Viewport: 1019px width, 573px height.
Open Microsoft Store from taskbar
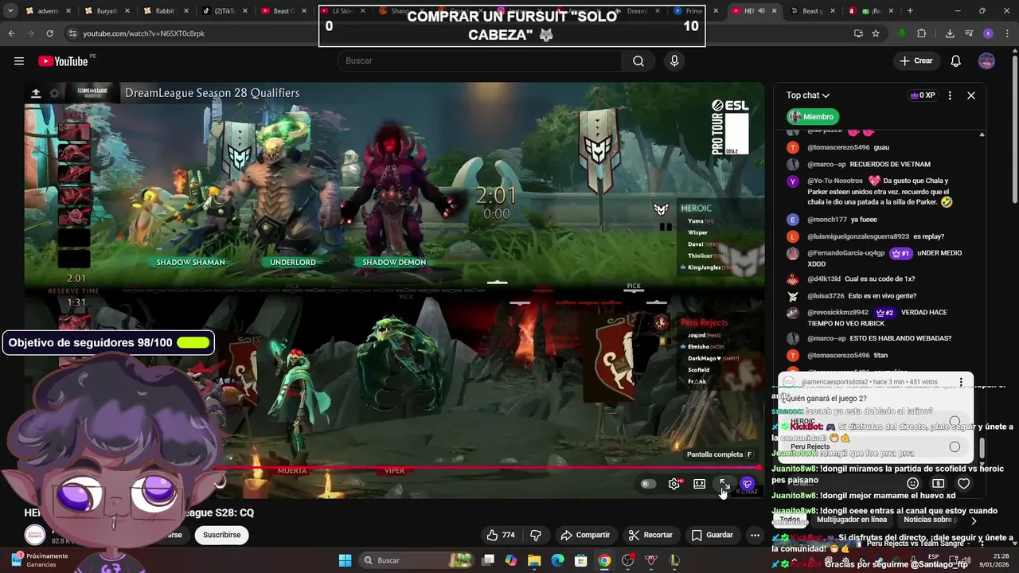[x=581, y=560]
